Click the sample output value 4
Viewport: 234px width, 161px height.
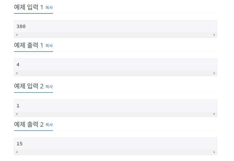18,65
